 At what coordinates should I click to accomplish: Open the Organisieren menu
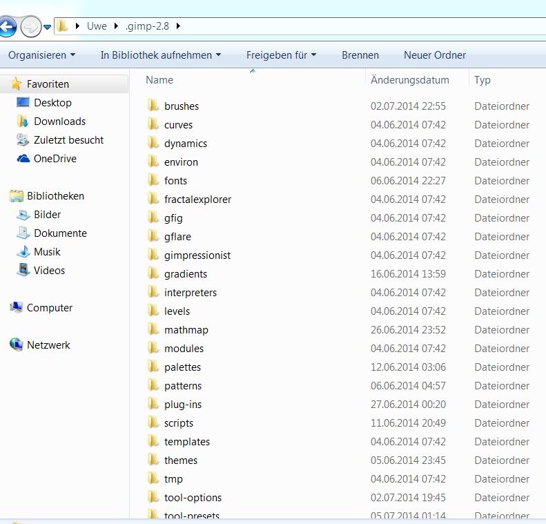pos(42,55)
